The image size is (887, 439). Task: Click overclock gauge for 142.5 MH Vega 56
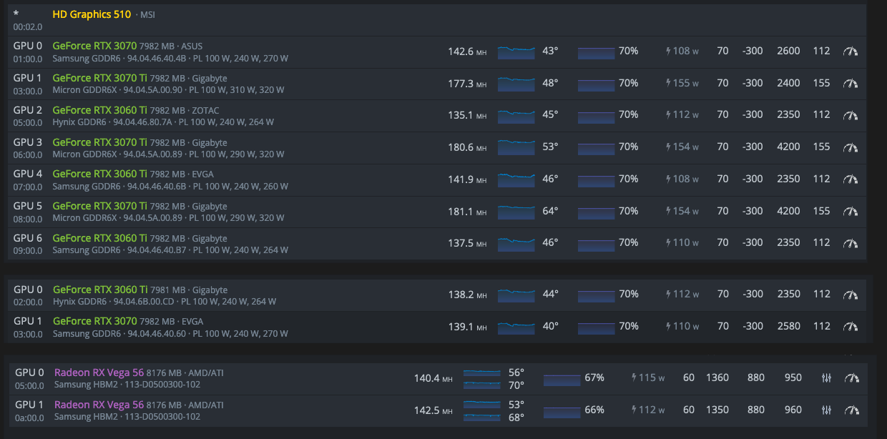tap(851, 410)
